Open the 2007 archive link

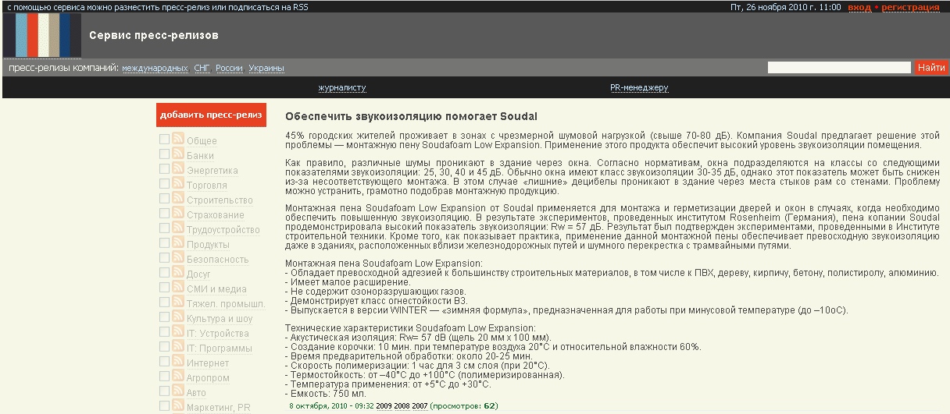click(420, 405)
